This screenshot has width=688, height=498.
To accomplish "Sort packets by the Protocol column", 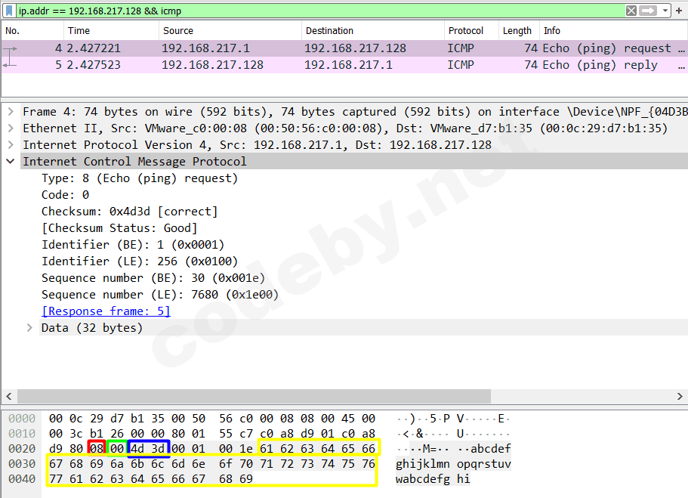I will point(471,31).
